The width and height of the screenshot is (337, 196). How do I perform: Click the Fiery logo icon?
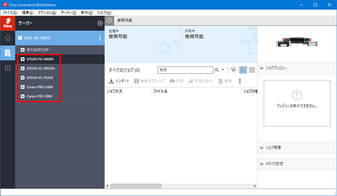pyautogui.click(x=8, y=23)
